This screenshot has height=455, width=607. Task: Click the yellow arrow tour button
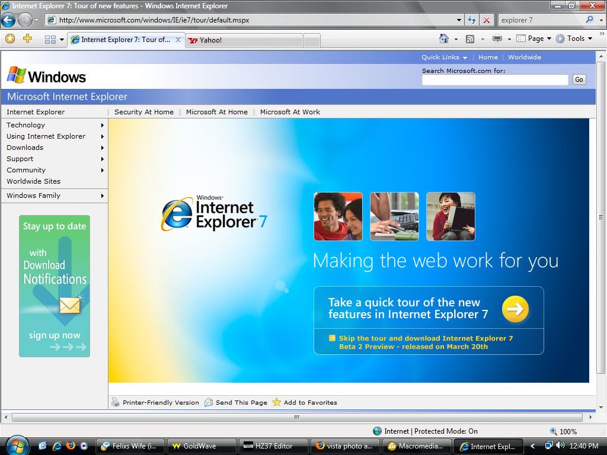[515, 309]
